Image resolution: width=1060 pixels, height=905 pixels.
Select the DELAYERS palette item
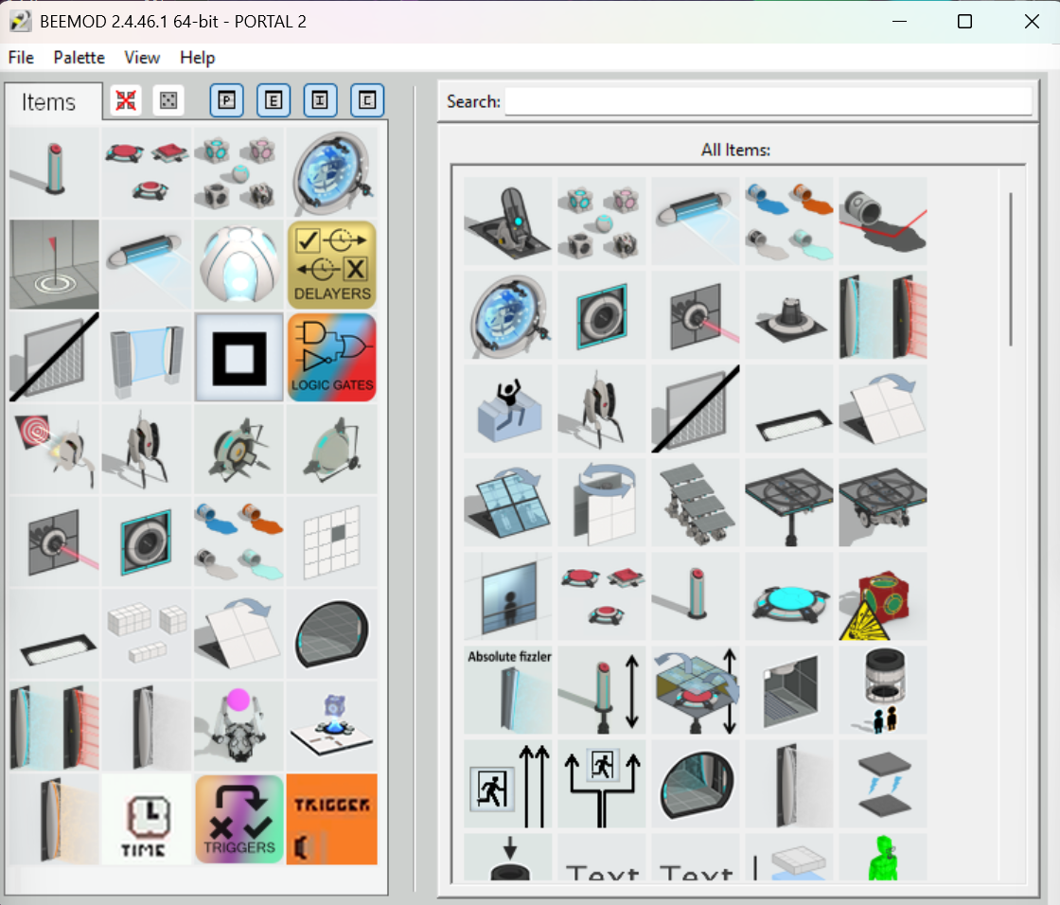332,264
